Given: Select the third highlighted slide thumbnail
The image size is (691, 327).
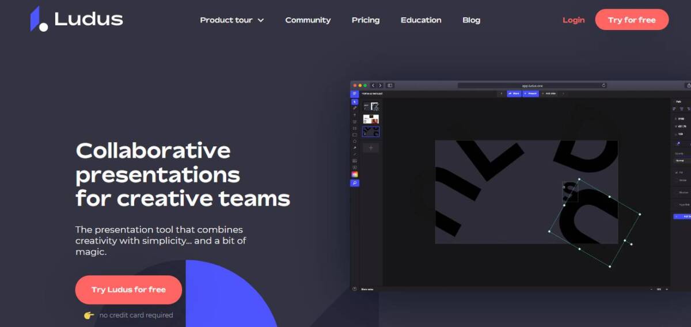Looking at the screenshot, I should coord(371,132).
